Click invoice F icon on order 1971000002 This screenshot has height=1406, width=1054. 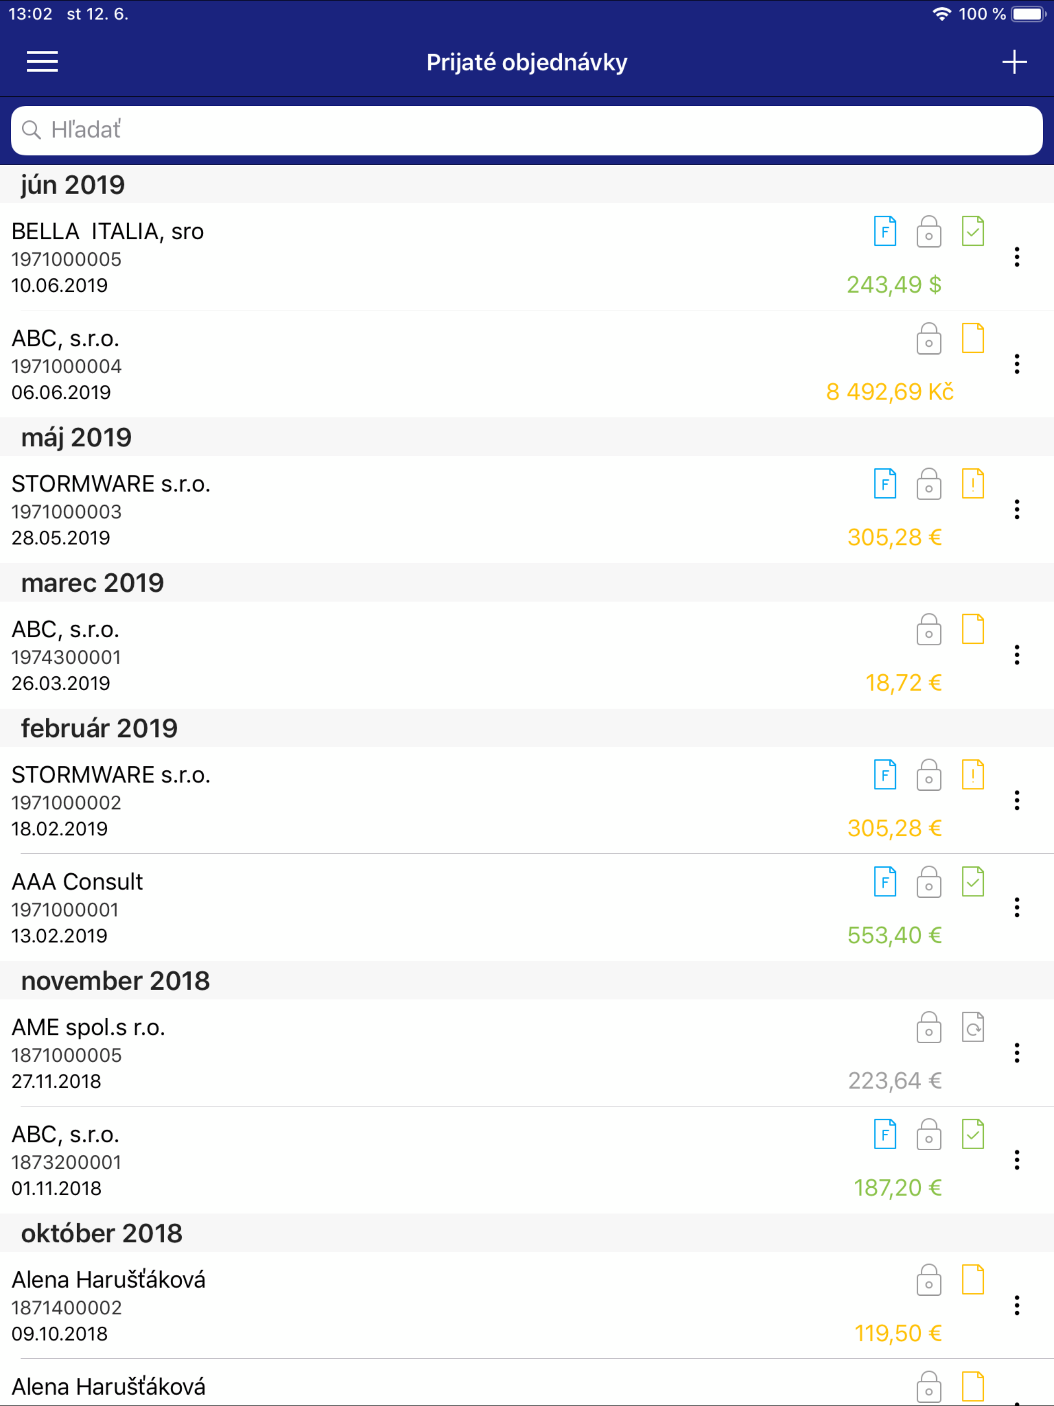click(x=885, y=776)
